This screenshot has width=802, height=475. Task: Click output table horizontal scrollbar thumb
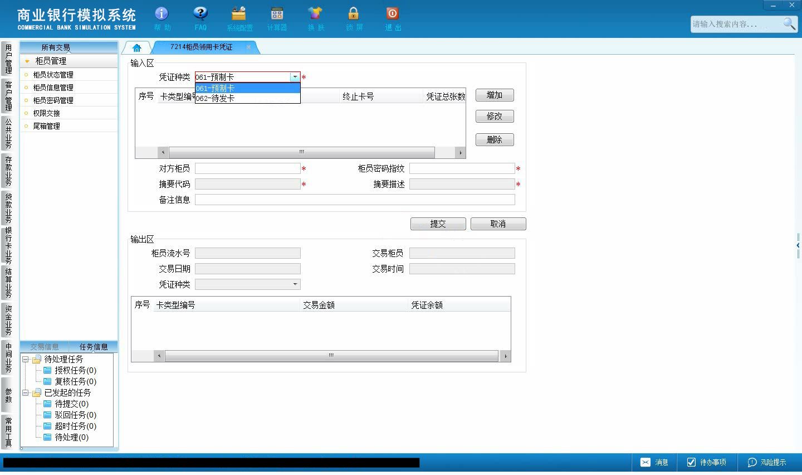(x=331, y=356)
